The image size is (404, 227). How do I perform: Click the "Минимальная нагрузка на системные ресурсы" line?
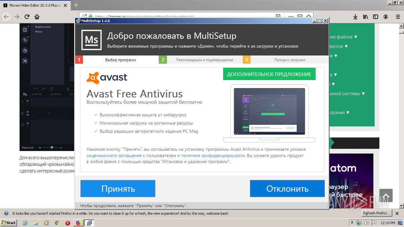[146, 123]
